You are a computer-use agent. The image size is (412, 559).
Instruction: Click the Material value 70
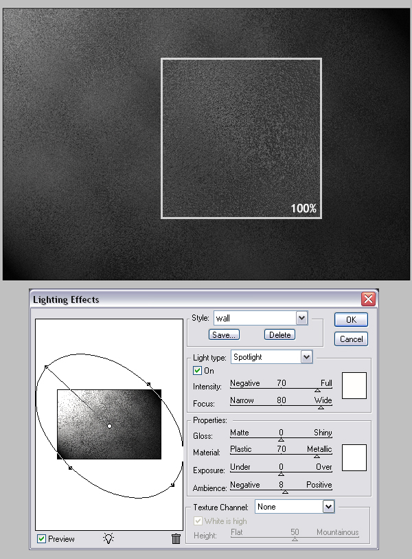click(282, 449)
